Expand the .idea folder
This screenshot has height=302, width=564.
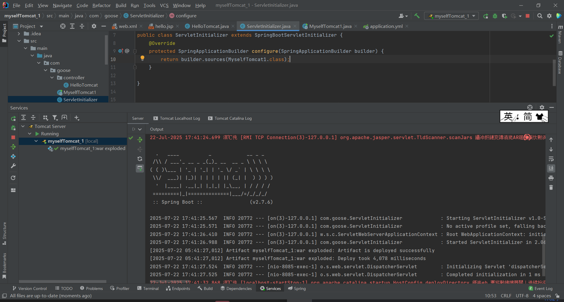click(19, 34)
